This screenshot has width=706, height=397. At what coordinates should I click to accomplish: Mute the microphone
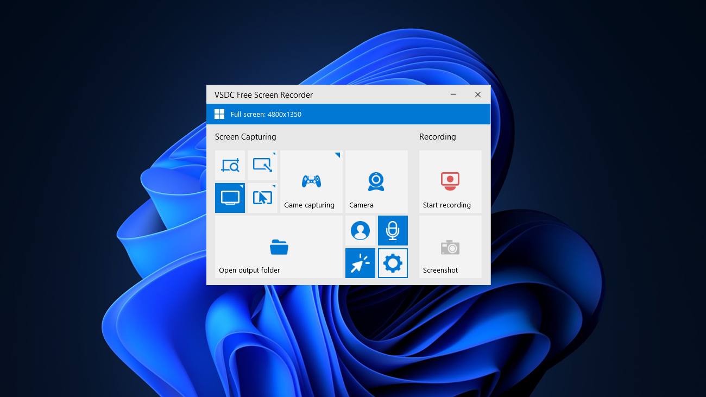pos(393,230)
